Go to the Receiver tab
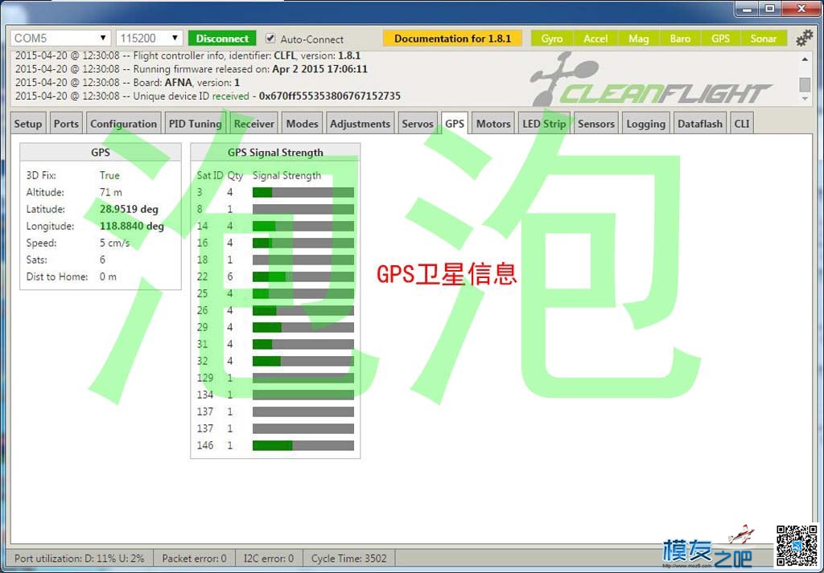The width and height of the screenshot is (824, 573). [253, 124]
